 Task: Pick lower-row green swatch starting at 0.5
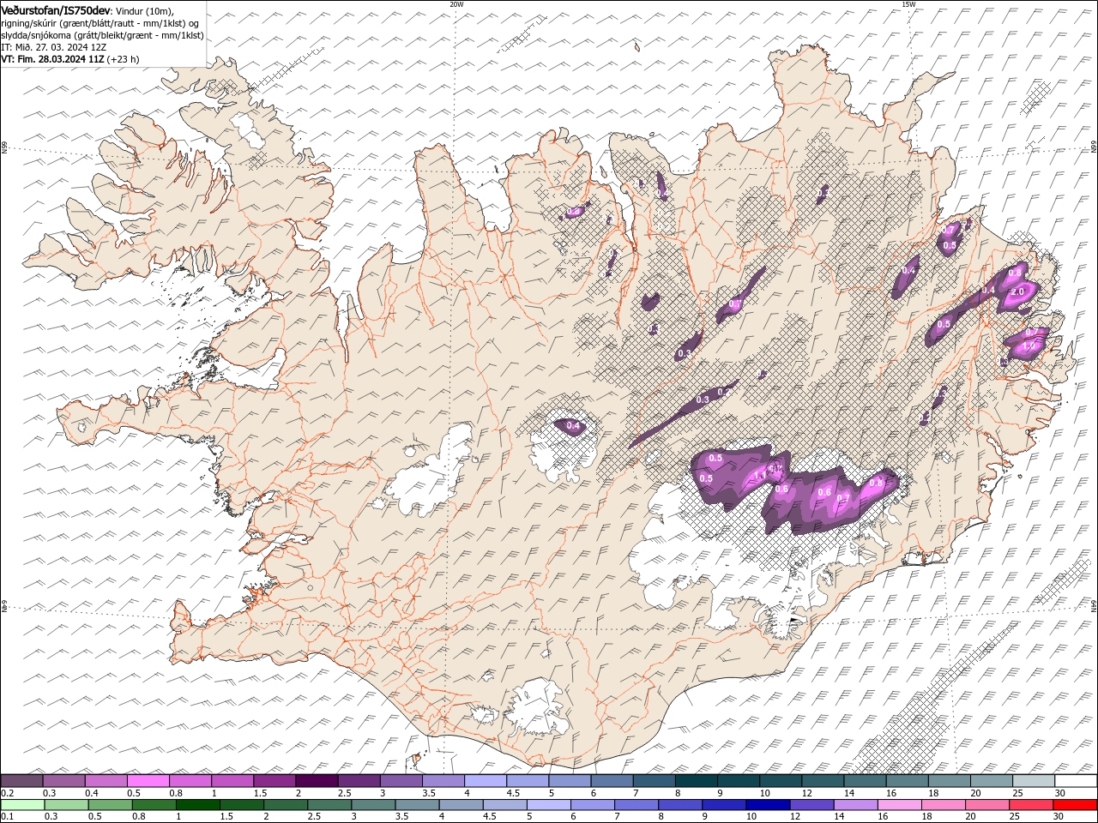[111, 805]
